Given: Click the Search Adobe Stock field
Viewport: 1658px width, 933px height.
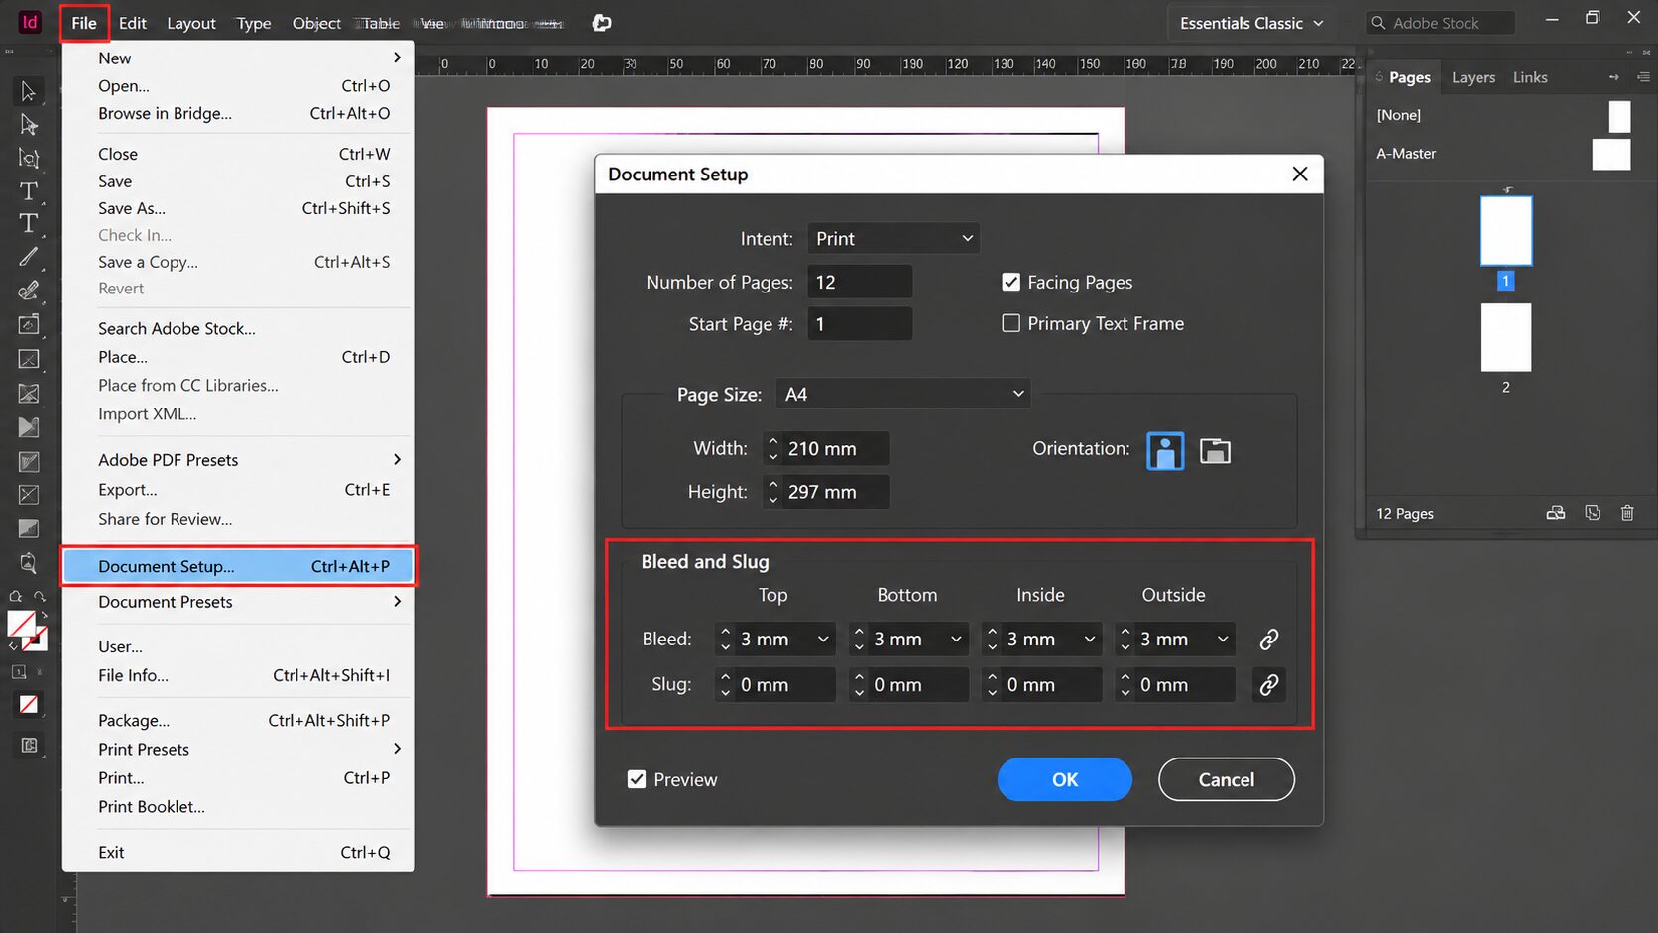Looking at the screenshot, I should [x=1441, y=23].
